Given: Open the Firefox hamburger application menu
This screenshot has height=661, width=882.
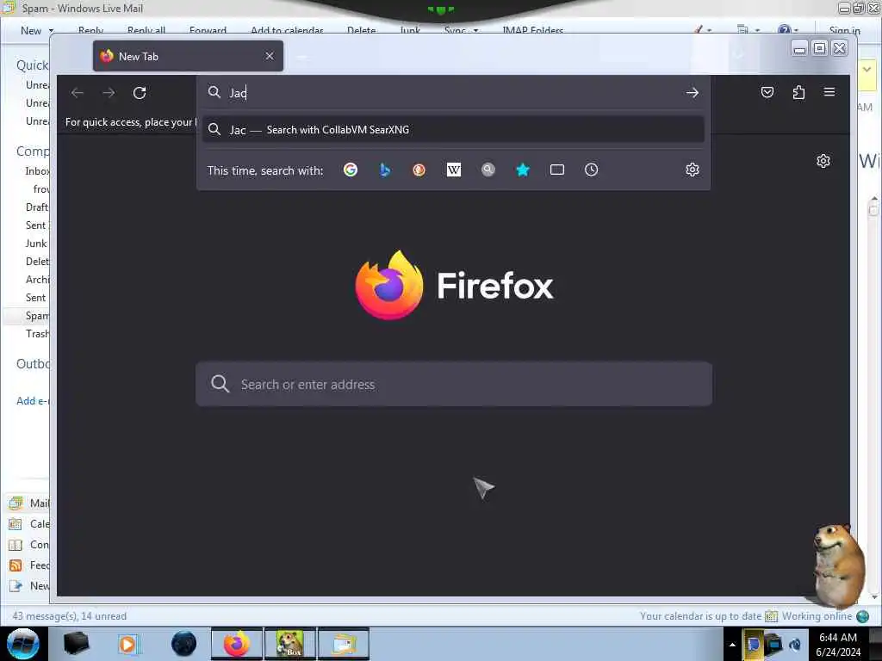Looking at the screenshot, I should click(829, 91).
